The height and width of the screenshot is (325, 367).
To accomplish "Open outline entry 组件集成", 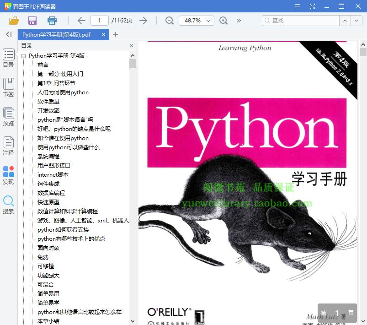I will click(48, 184).
